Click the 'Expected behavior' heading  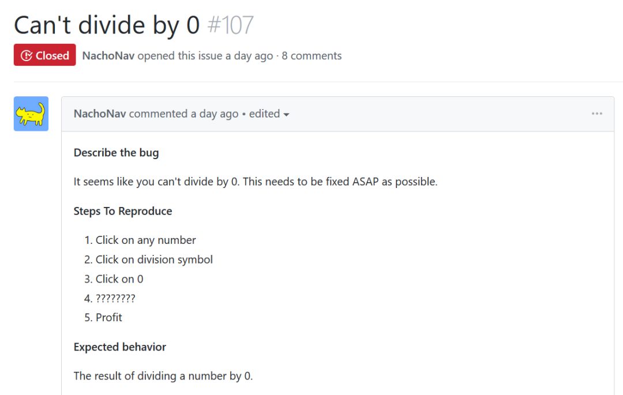click(x=120, y=347)
